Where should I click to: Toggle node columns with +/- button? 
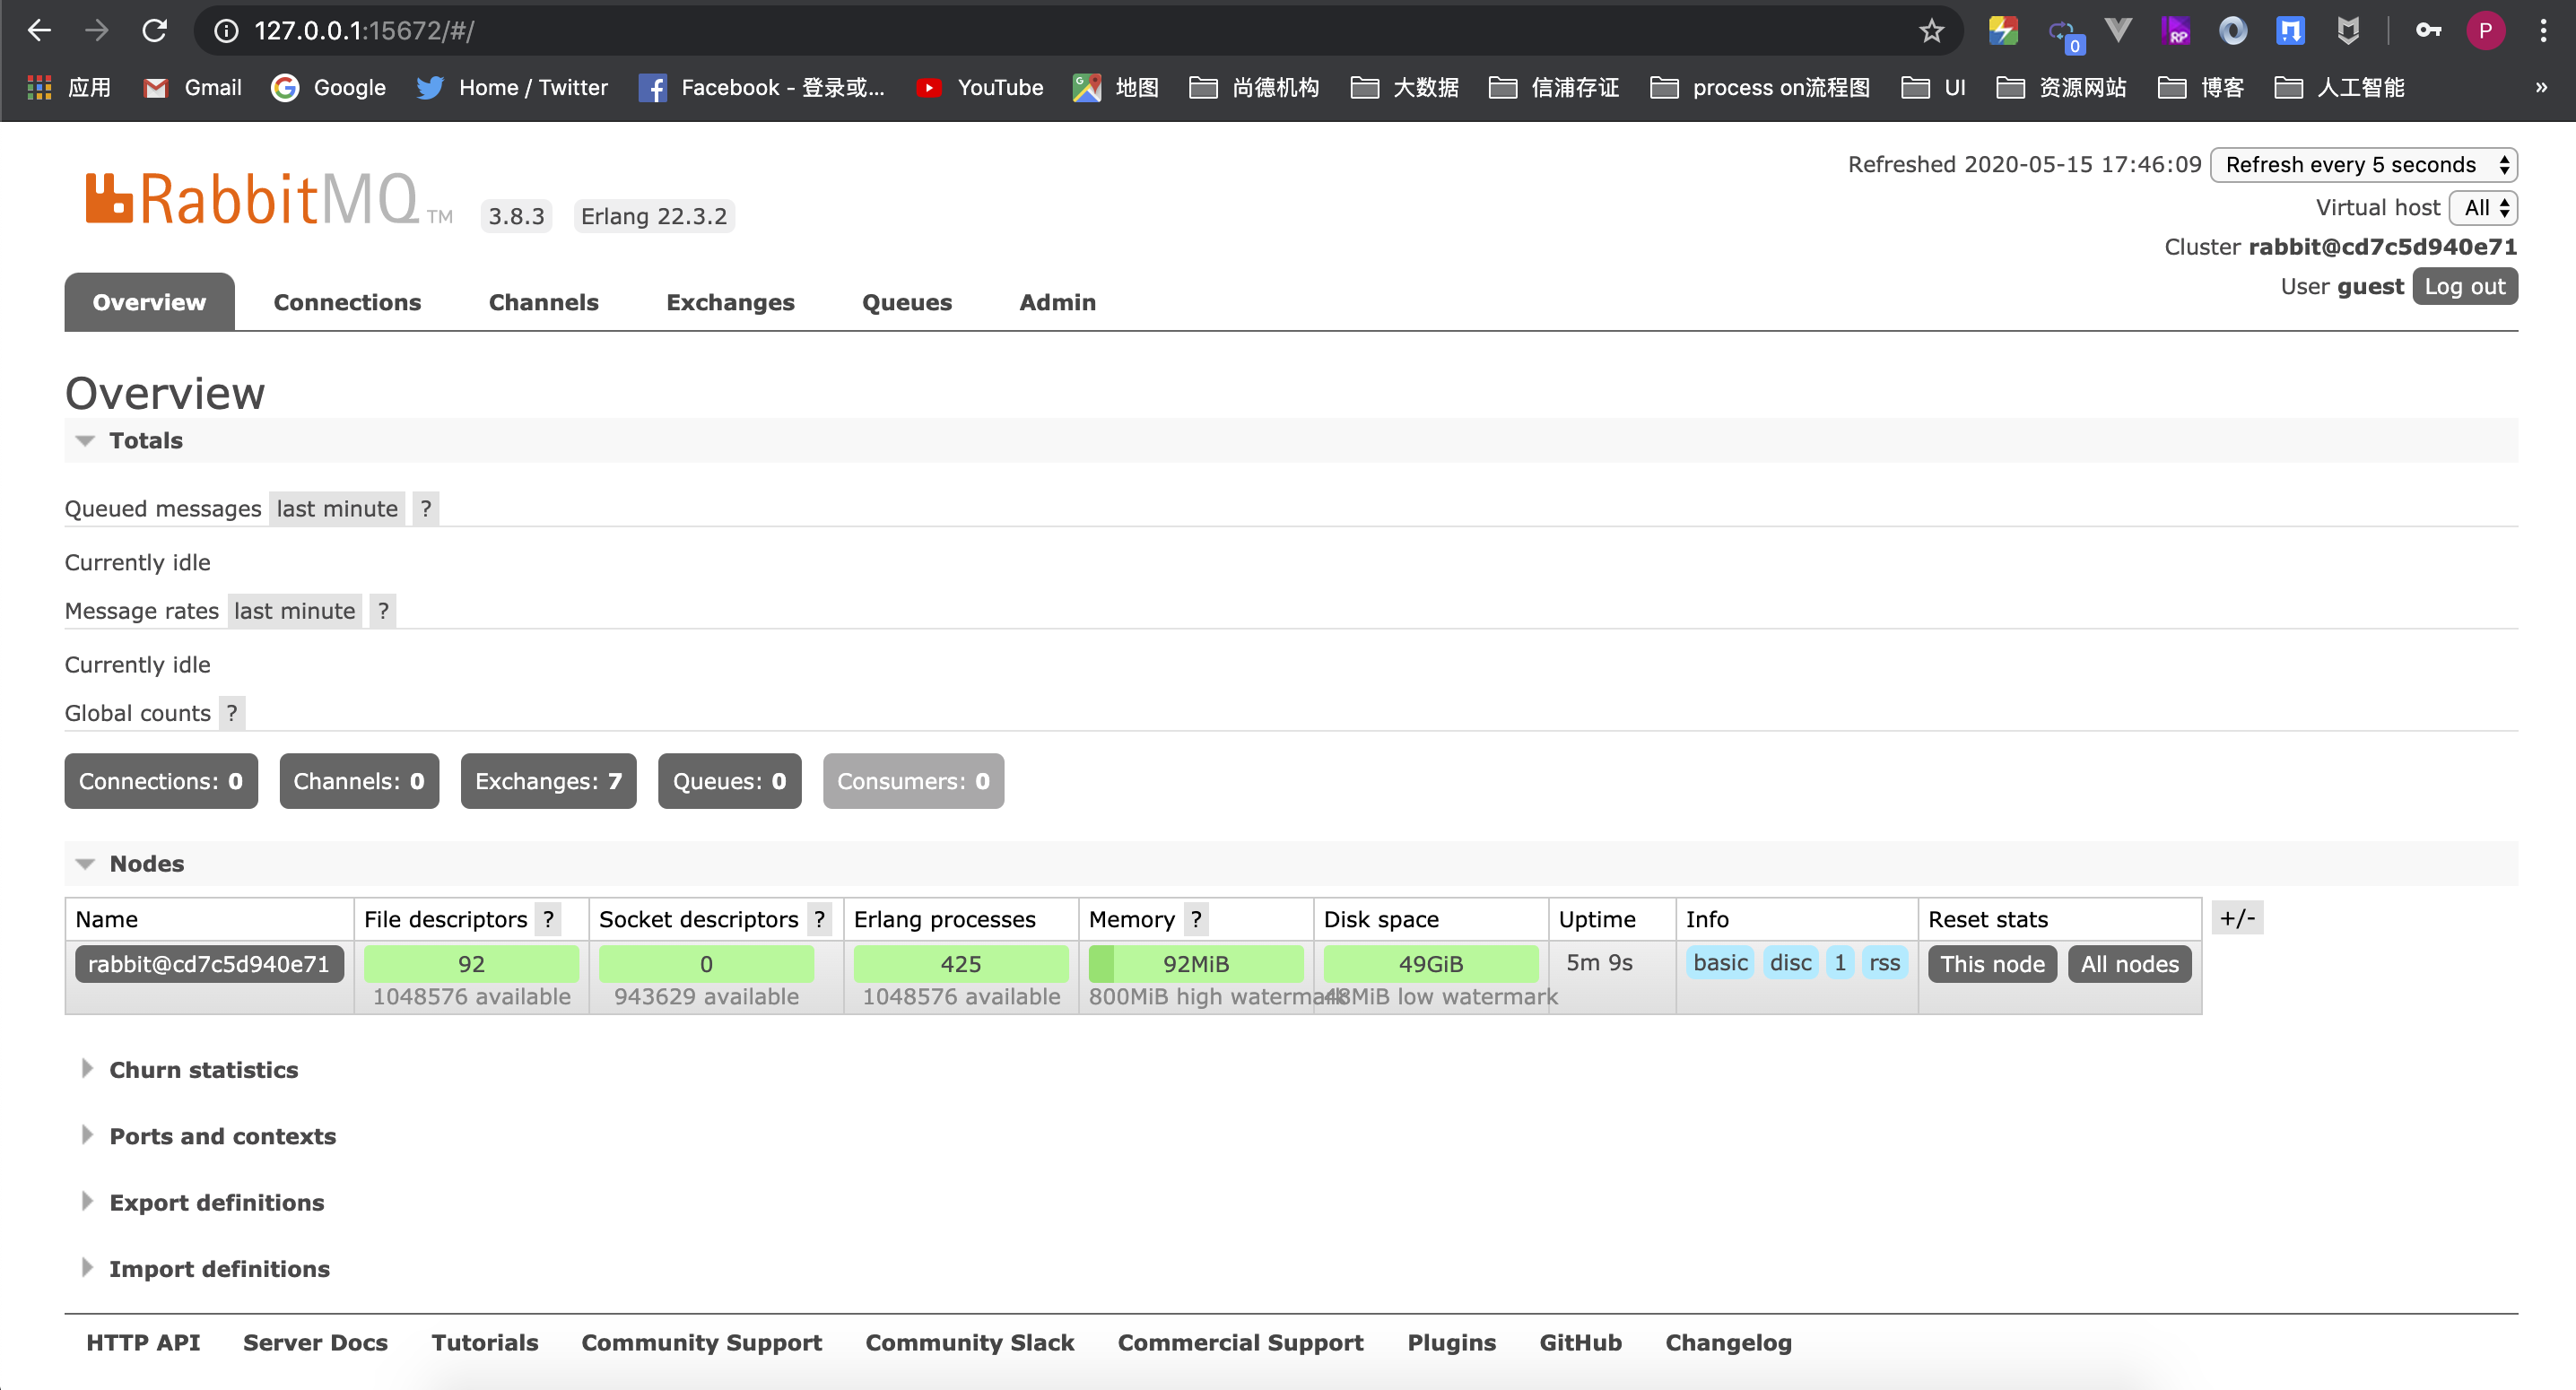point(2236,918)
